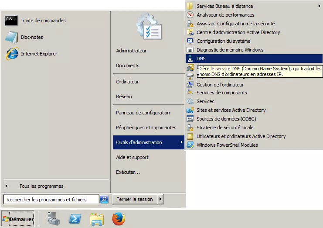Choose Exécuter... menu entry
This screenshot has width=323, height=228.
128,172
